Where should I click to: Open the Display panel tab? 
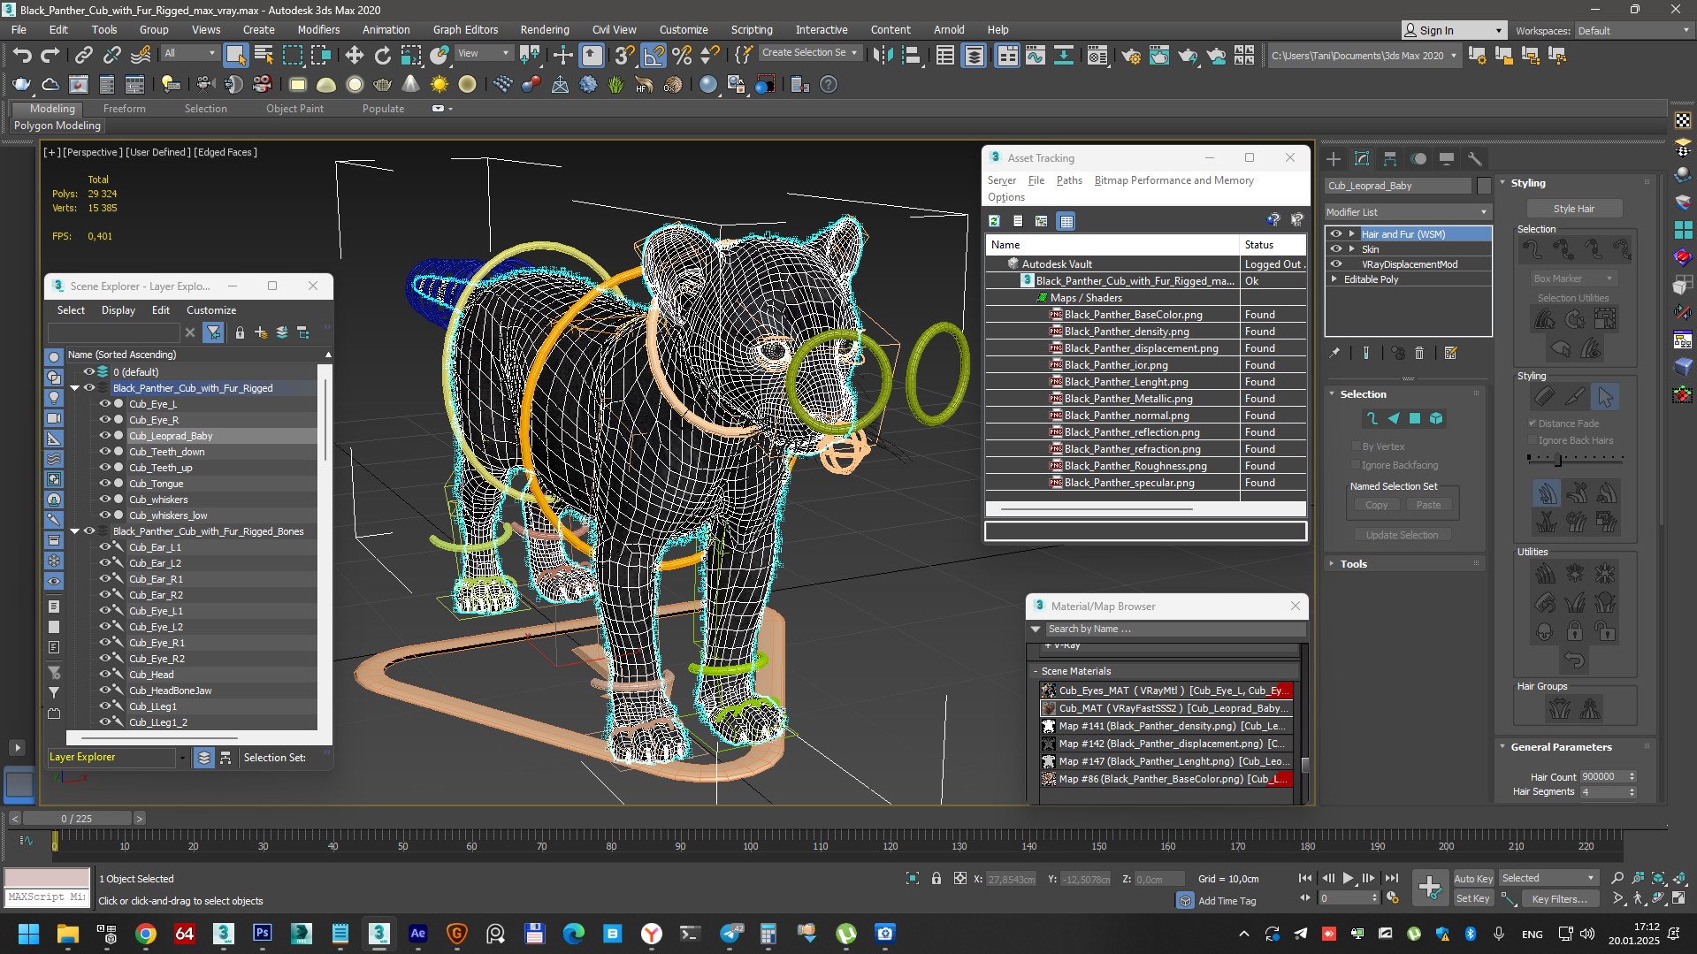point(1447,159)
